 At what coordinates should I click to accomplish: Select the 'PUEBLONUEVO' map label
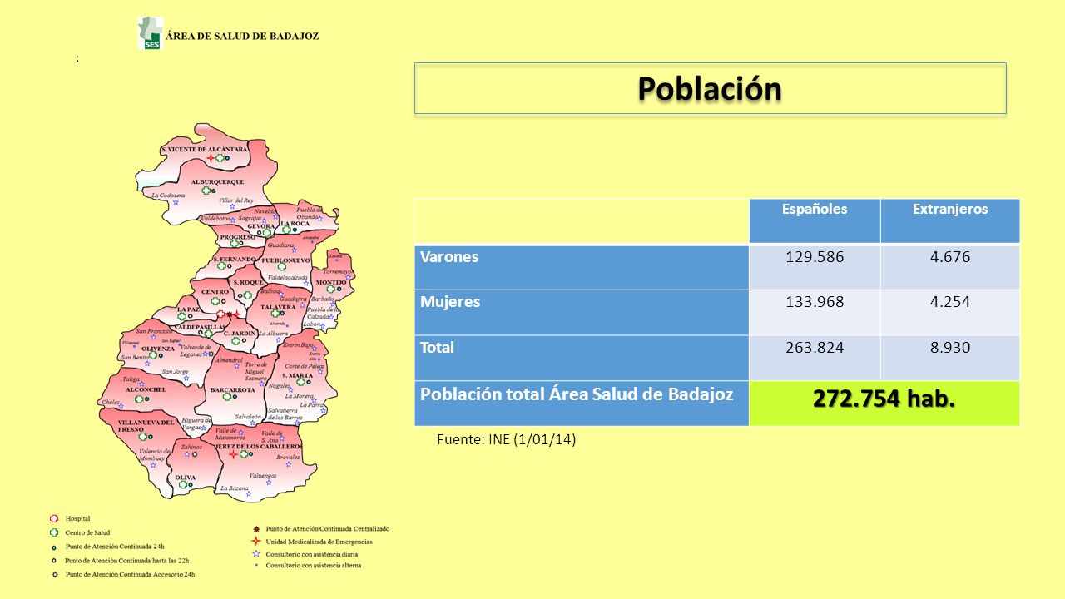pos(285,260)
